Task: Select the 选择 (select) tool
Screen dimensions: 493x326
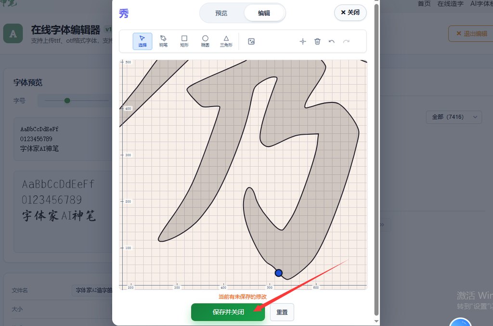Action: 143,41
